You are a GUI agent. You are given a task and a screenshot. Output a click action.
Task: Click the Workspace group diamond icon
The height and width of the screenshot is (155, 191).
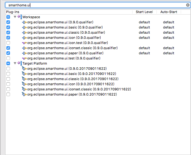coord(19,17)
